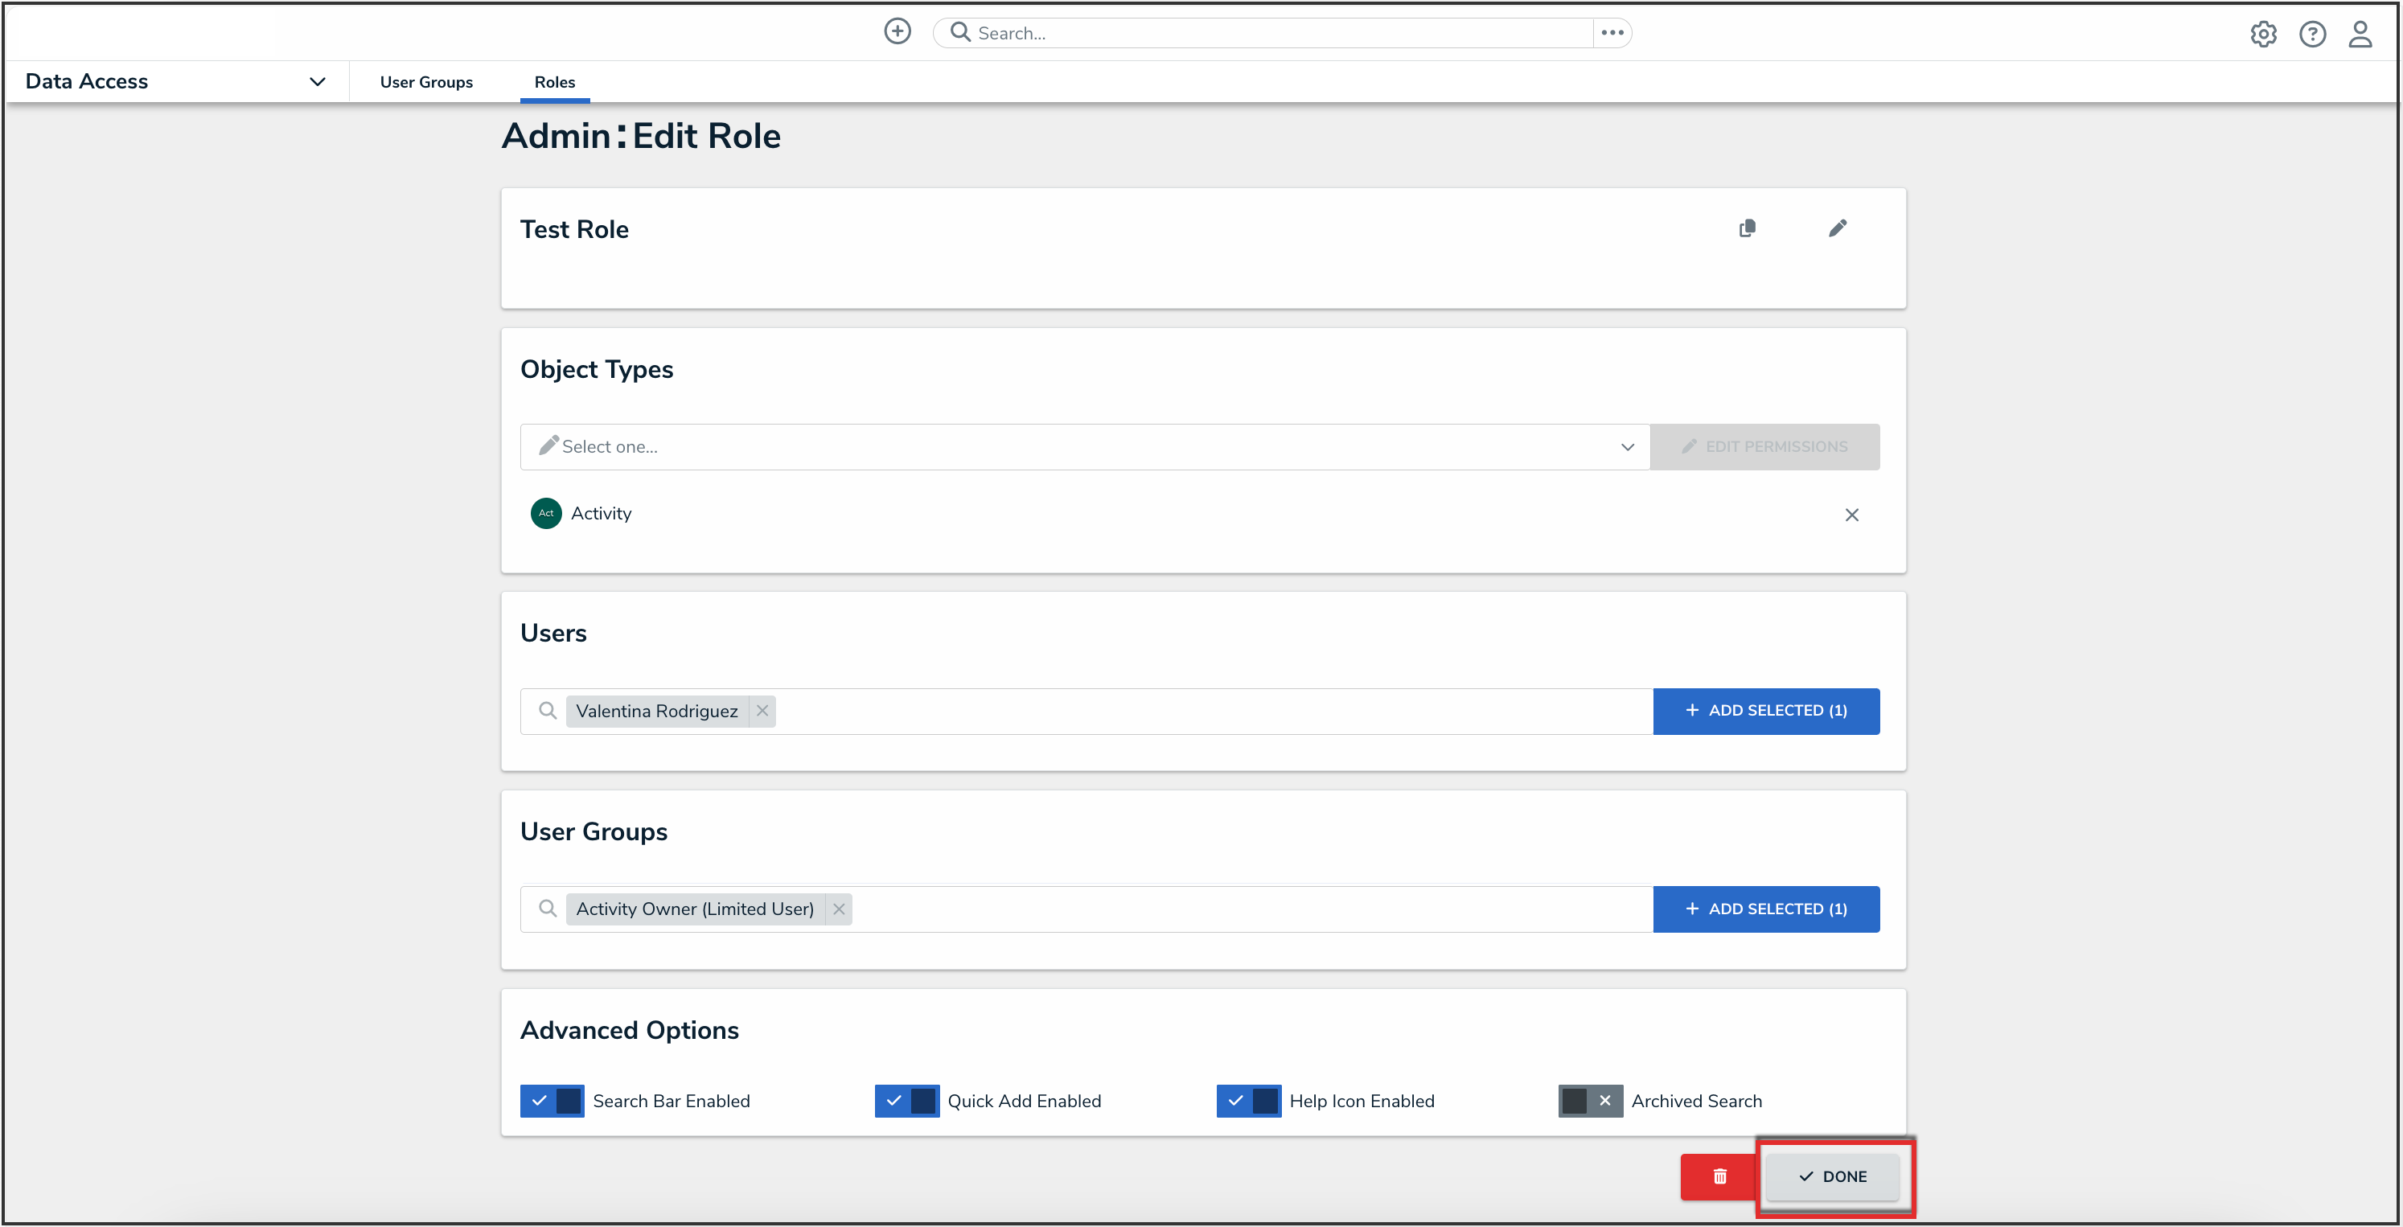Open the help question mark icon

click(2311, 35)
